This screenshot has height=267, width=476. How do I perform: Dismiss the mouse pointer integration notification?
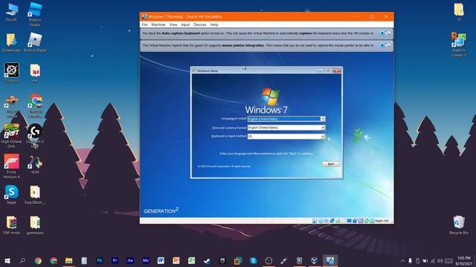coord(382,45)
